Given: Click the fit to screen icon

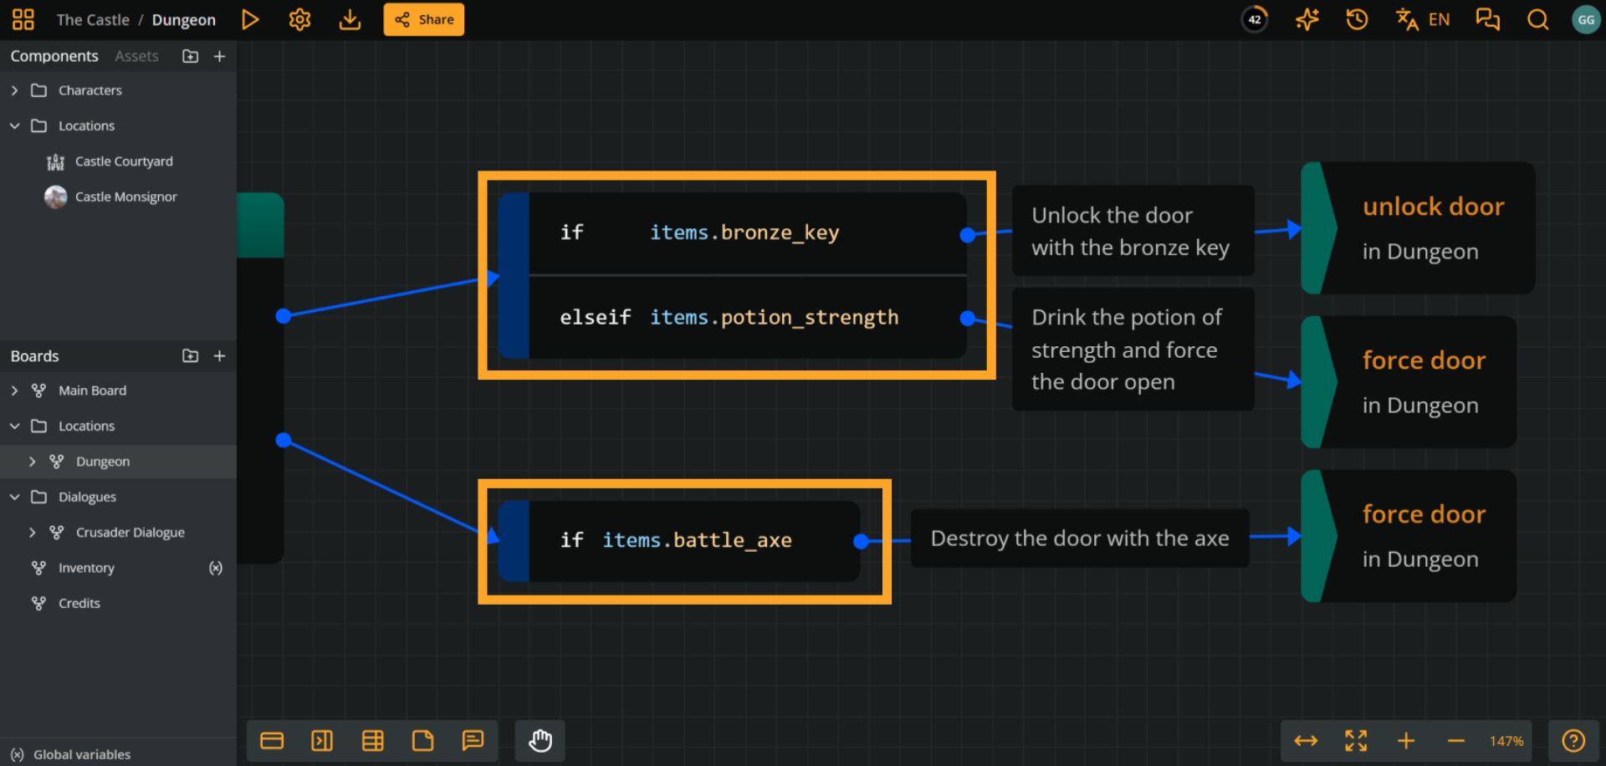Looking at the screenshot, I should pos(1356,741).
